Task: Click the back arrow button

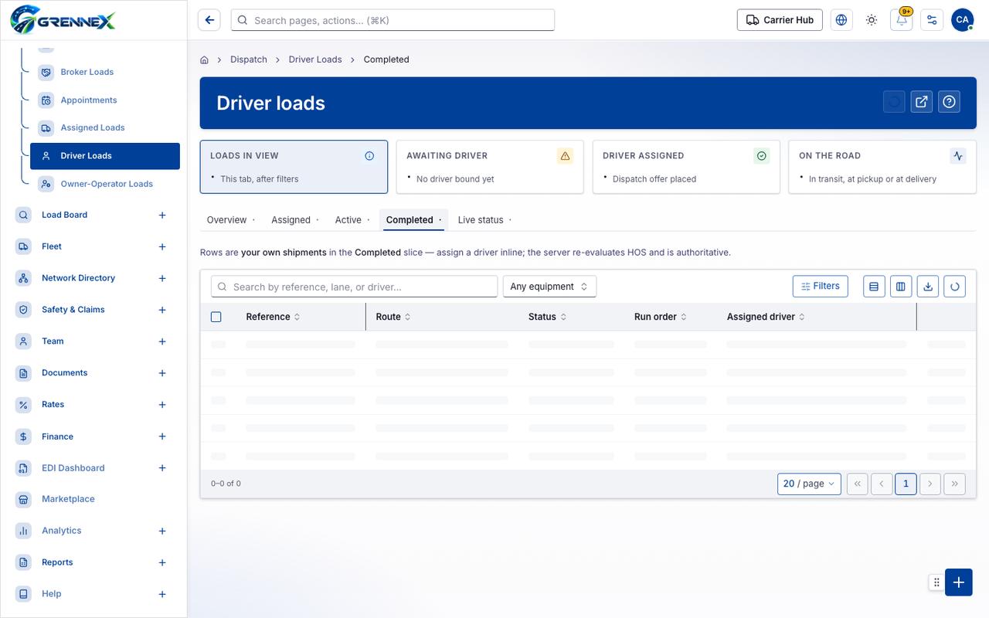Action: point(209,20)
